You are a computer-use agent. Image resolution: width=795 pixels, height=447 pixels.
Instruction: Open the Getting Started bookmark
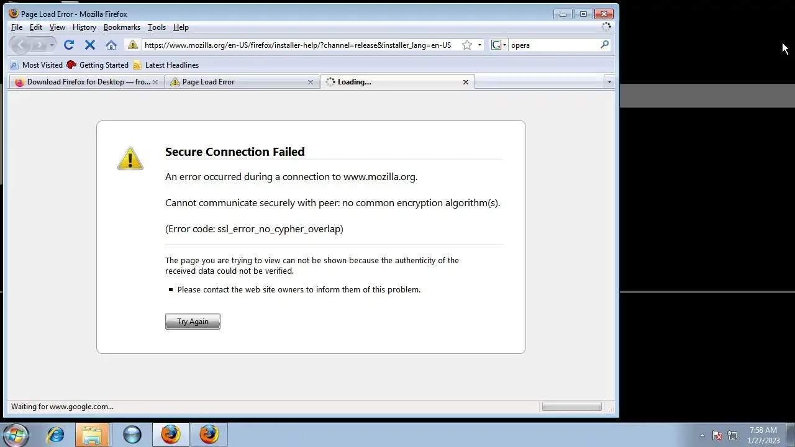(x=98, y=65)
